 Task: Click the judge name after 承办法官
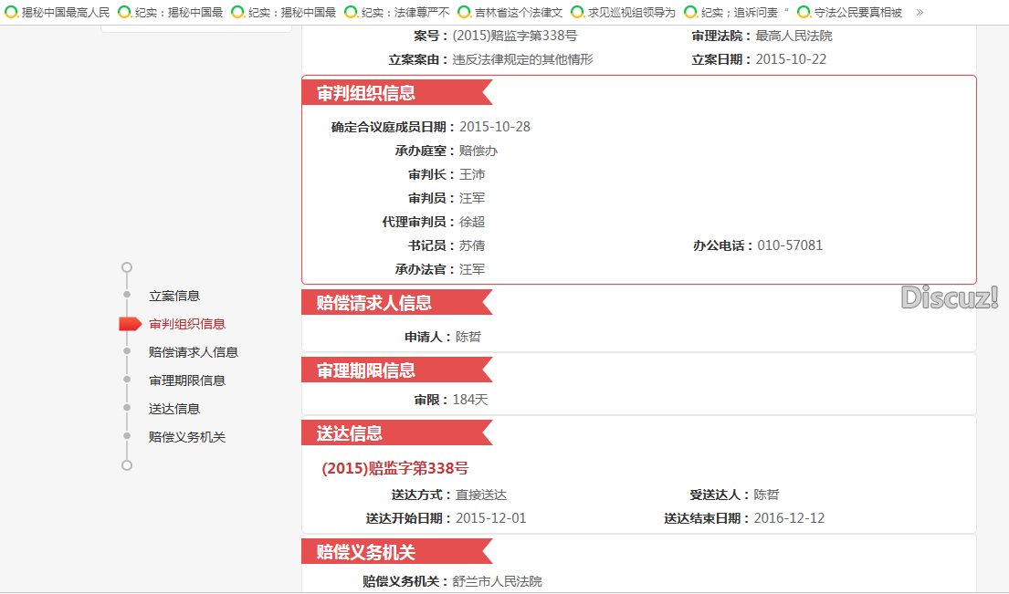[472, 269]
